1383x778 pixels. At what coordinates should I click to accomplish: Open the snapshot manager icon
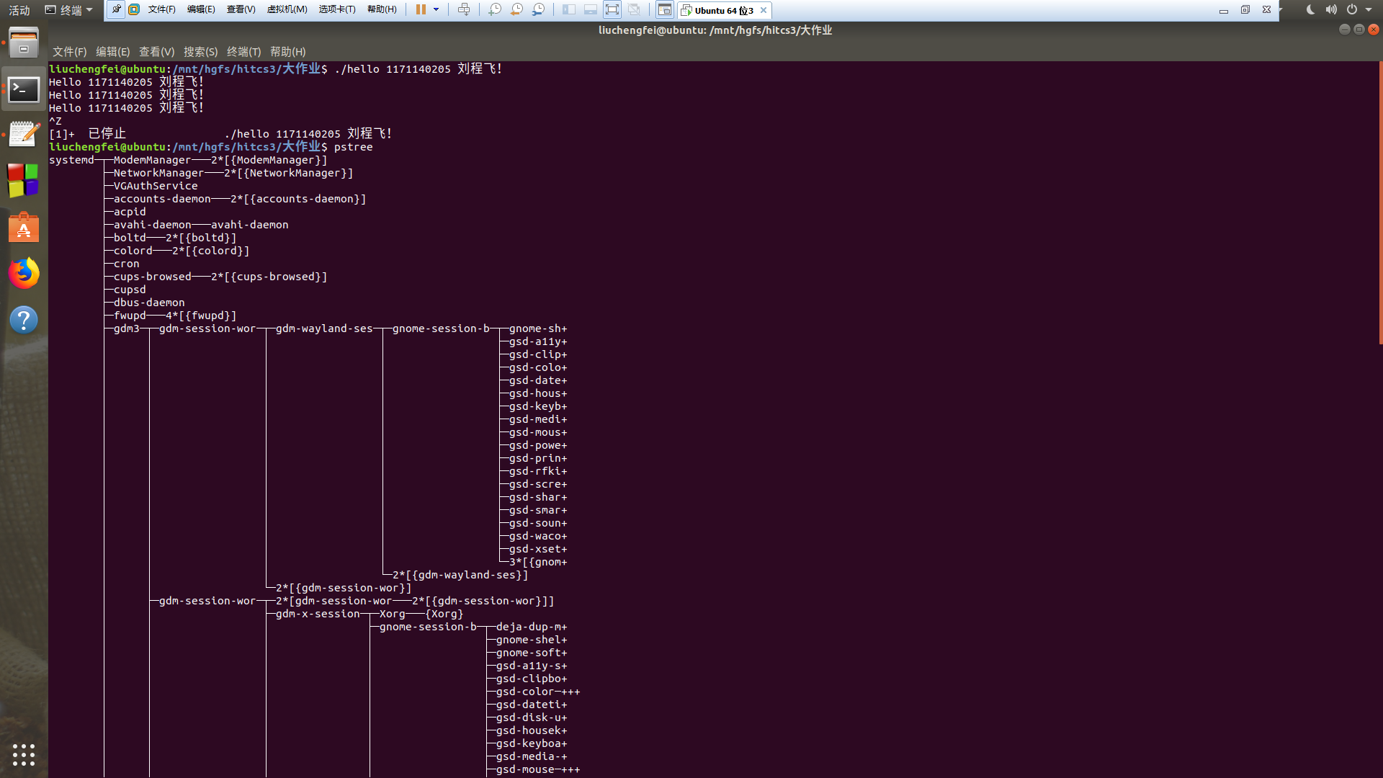[538, 10]
